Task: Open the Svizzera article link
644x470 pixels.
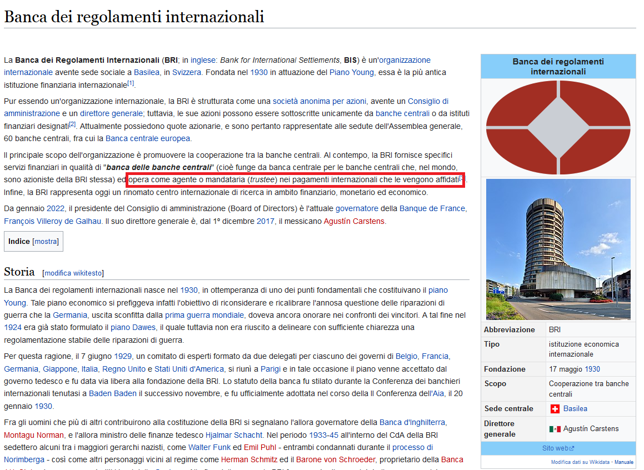Action: tap(187, 72)
